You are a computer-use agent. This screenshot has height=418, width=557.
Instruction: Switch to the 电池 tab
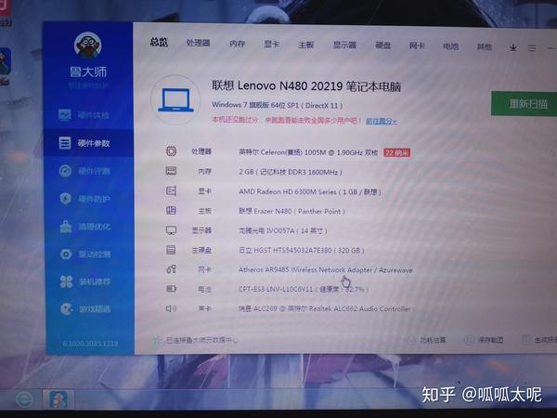click(450, 46)
